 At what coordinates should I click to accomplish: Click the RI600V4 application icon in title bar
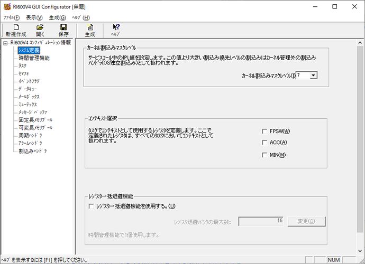7,7
